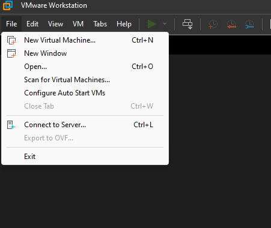This screenshot has height=228, width=271.
Task: Open the VM menu
Action: (78, 24)
